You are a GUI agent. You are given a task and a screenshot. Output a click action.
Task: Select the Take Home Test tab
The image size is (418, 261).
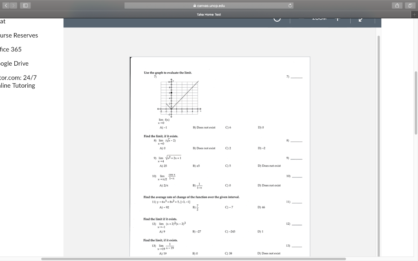[209, 14]
